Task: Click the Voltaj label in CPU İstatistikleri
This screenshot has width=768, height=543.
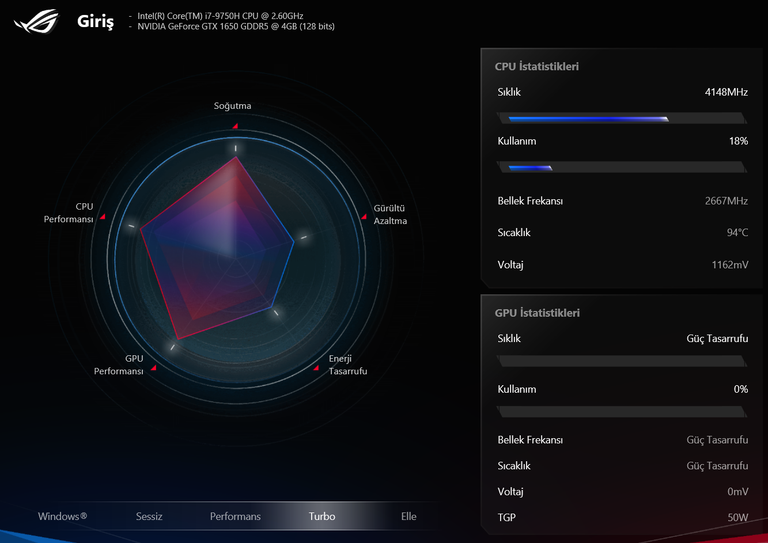Action: (x=510, y=265)
